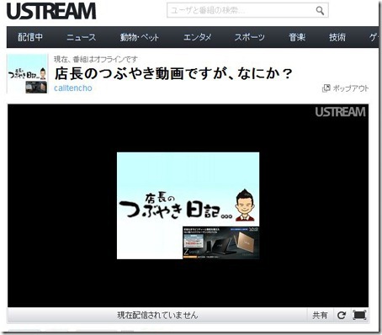The width and height of the screenshot is (382, 335).
Task: Open the 配信中 navigation tab
Action: pos(30,37)
